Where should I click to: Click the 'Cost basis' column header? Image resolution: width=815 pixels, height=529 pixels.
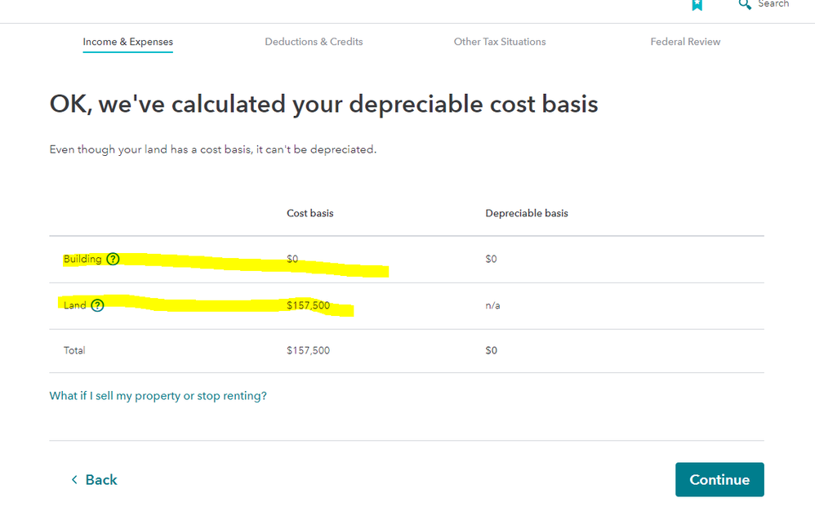pyautogui.click(x=310, y=213)
